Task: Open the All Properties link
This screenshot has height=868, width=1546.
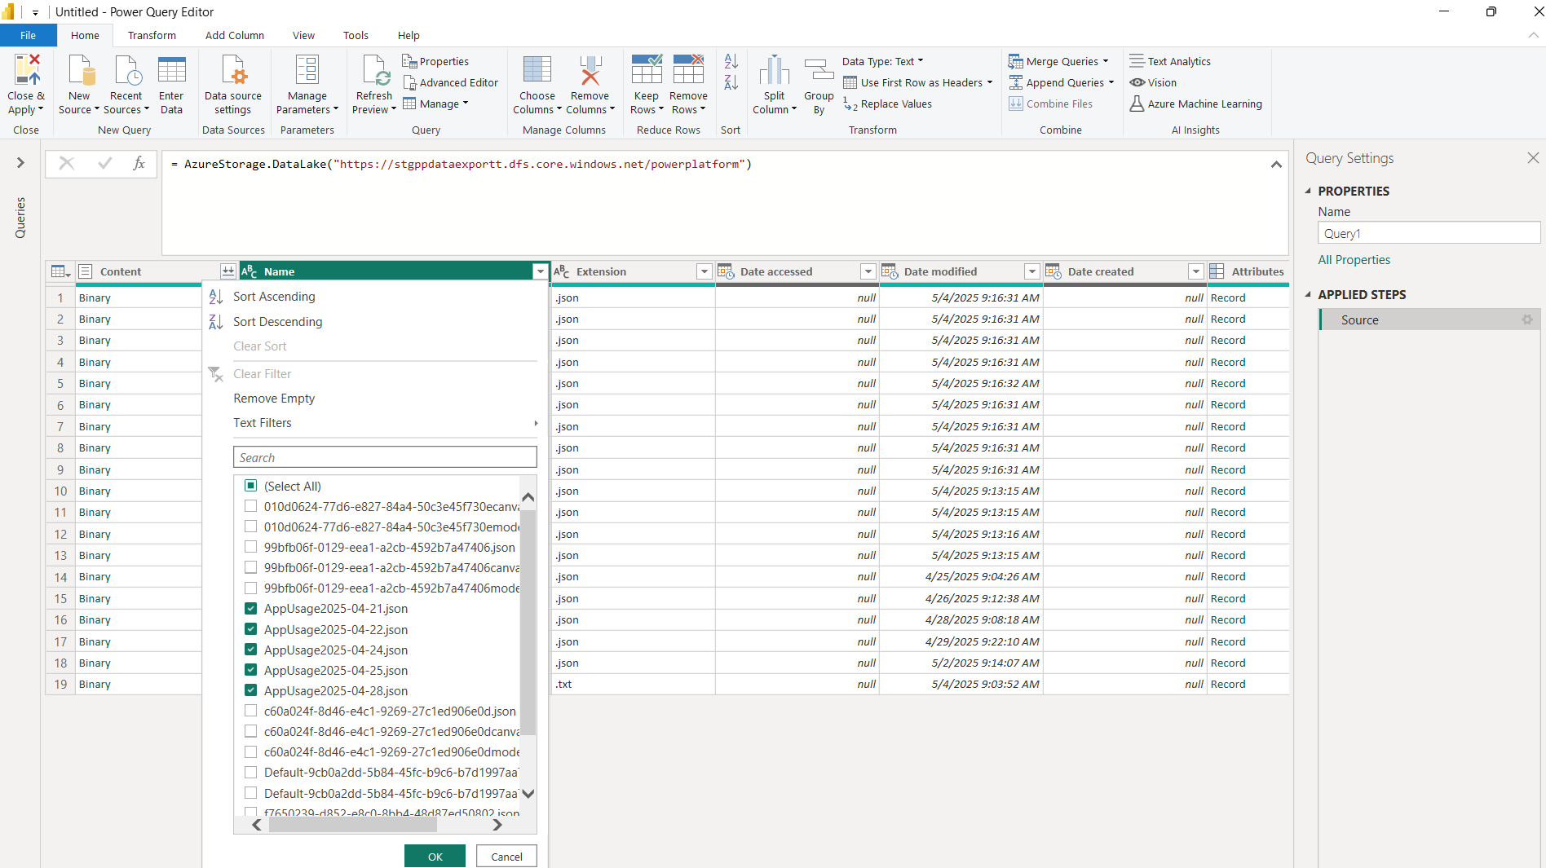Action: tap(1354, 260)
